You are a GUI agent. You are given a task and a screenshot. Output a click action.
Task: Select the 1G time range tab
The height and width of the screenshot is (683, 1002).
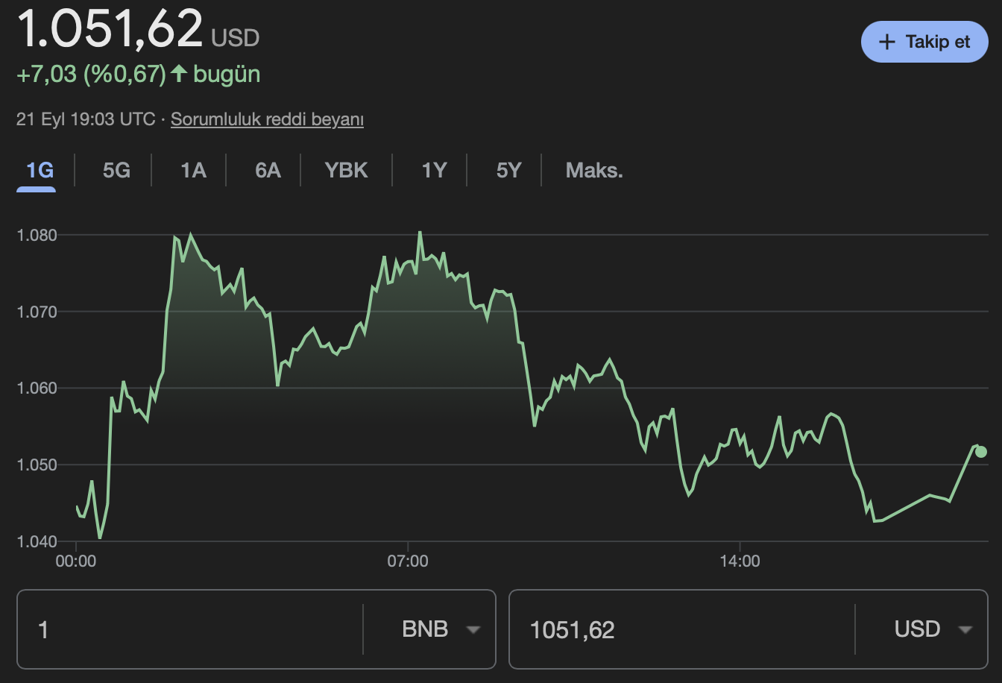(x=40, y=171)
